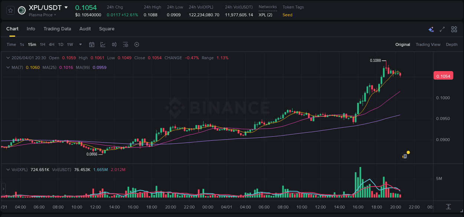Image resolution: width=464 pixels, height=217 pixels.
Task: Change the chart style via the line-chart icon
Action: 103,44
